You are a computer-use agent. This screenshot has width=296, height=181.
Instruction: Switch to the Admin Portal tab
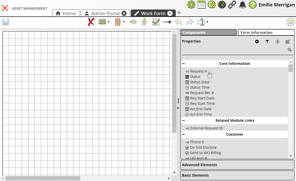(x=102, y=13)
